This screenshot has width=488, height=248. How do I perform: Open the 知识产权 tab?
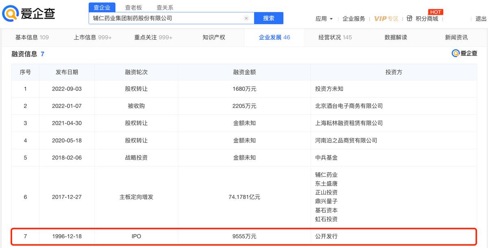(x=214, y=37)
